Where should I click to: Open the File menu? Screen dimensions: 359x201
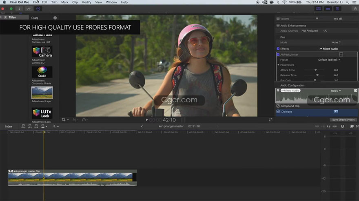[35, 2]
